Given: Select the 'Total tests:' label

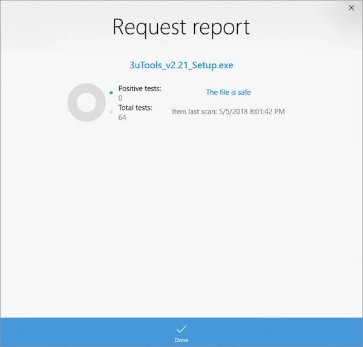Looking at the screenshot, I should tap(135, 108).
